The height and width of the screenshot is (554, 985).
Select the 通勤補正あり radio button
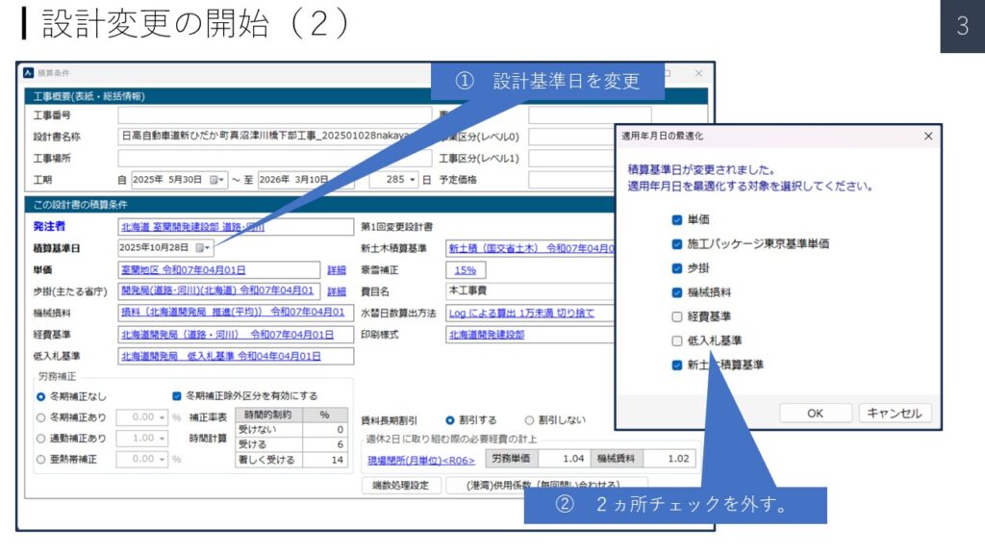(40, 439)
